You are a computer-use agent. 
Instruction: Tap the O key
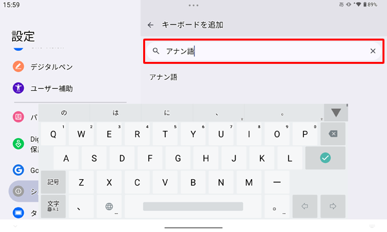click(277, 134)
